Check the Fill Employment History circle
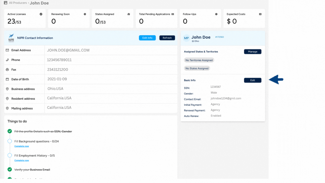The height and width of the screenshot is (183, 325). [10, 155]
